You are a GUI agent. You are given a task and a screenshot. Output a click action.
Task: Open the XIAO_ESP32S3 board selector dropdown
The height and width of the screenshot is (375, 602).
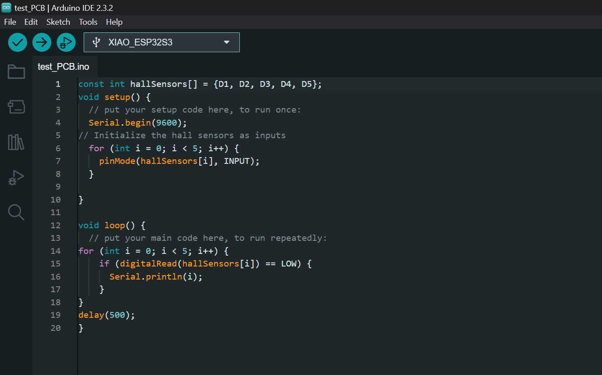tap(162, 42)
